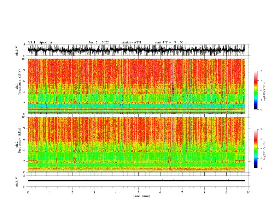
Task: Click the 8 kHz tick on ch.2 axis
Action: [x=24, y=128]
